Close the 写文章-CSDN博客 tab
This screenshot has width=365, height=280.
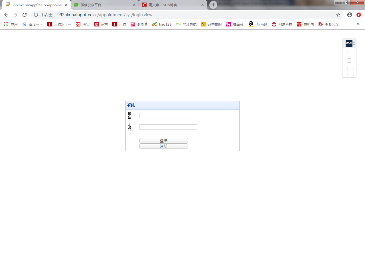click(202, 5)
